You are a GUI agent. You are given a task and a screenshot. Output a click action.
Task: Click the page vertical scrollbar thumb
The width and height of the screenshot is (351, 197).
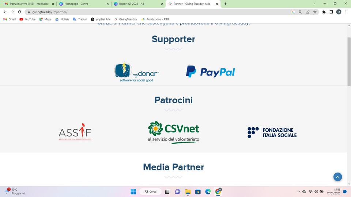(x=349, y=61)
